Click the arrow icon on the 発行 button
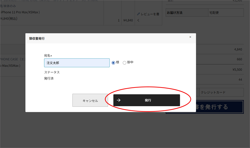Viewport: 250px width, 148px height. click(x=118, y=100)
